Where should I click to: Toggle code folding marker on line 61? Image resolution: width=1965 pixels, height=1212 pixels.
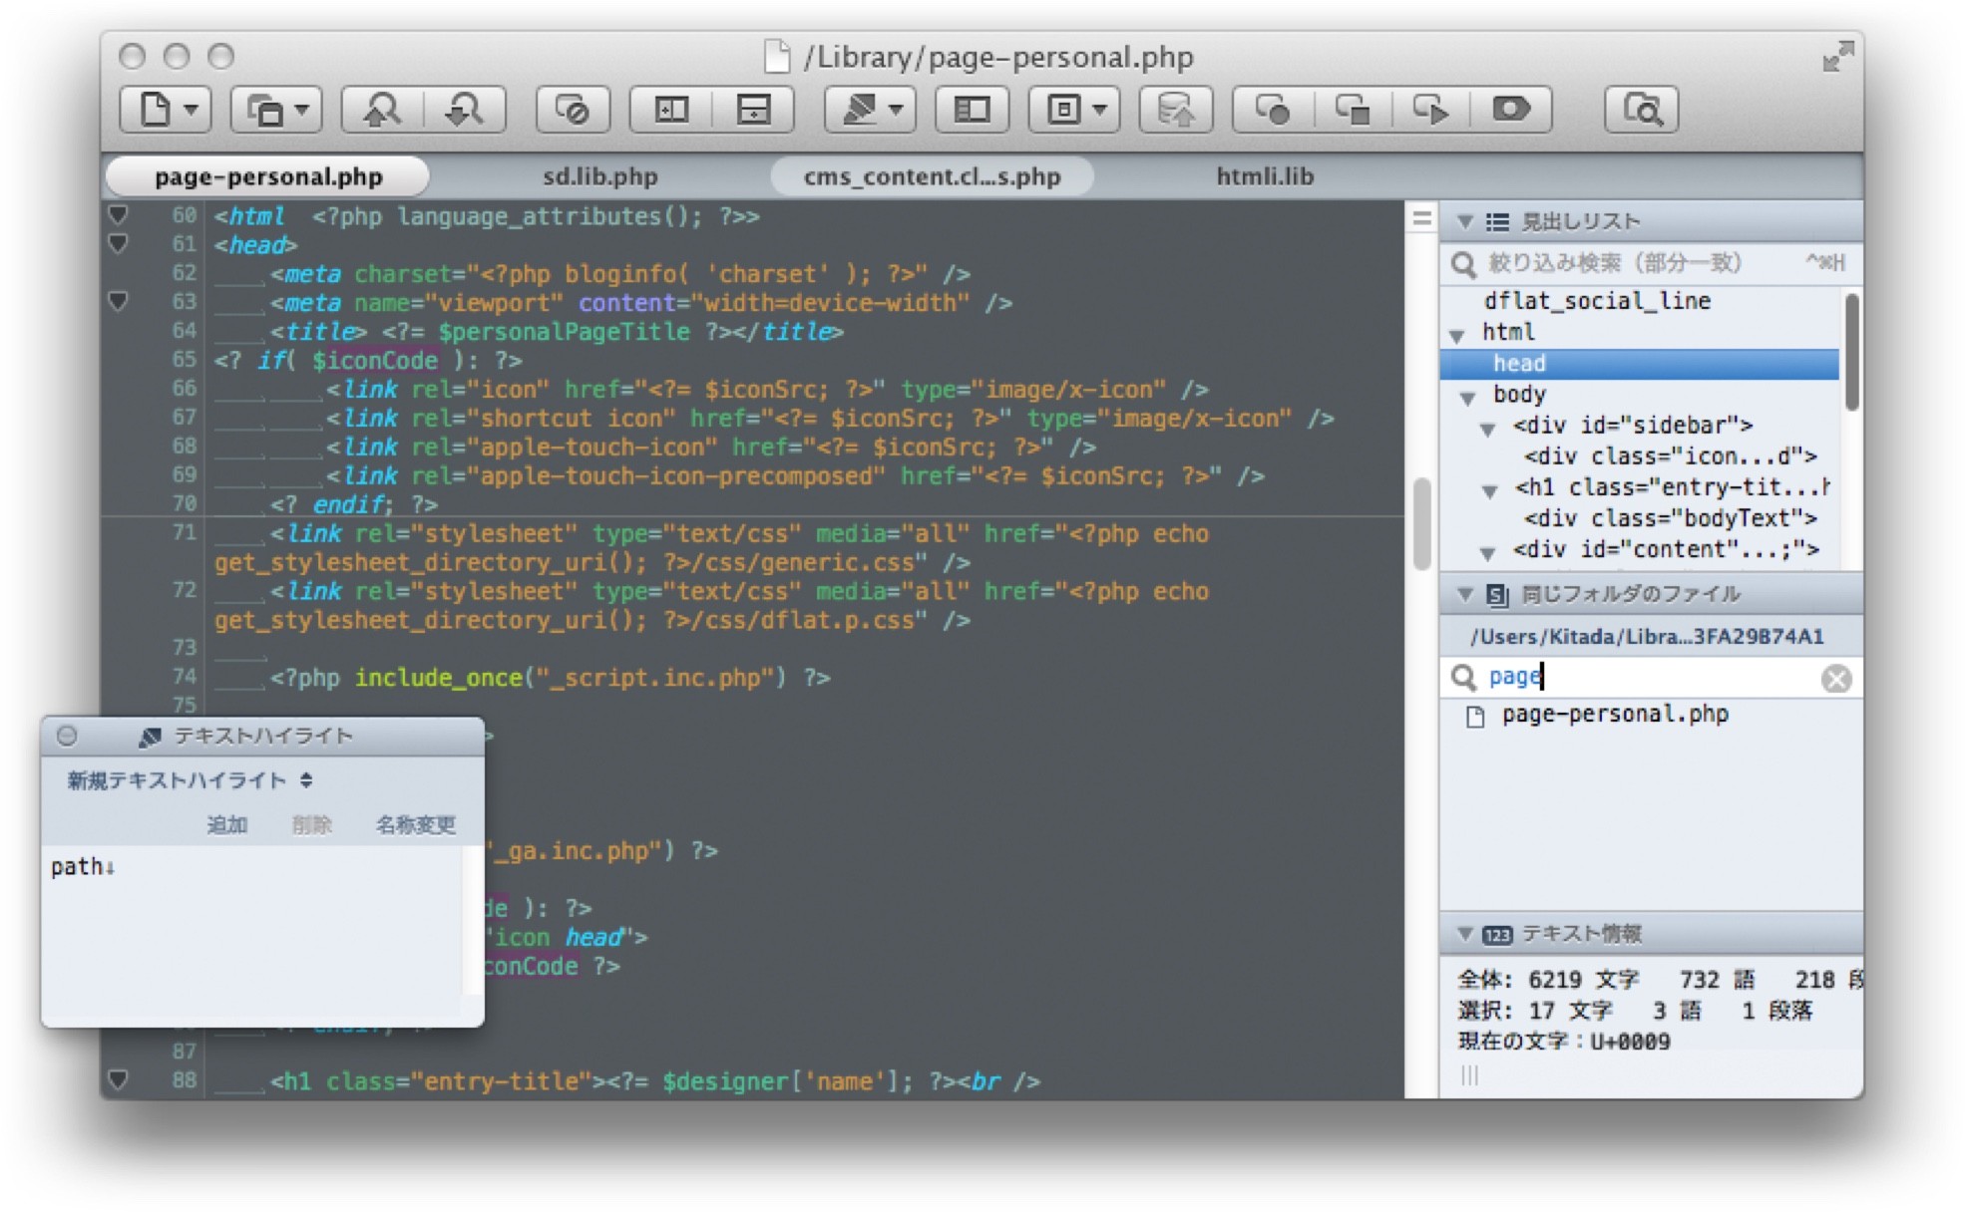click(x=118, y=244)
